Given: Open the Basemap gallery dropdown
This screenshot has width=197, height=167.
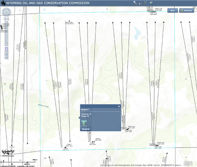Looking at the screenshot, I should coord(187,11).
